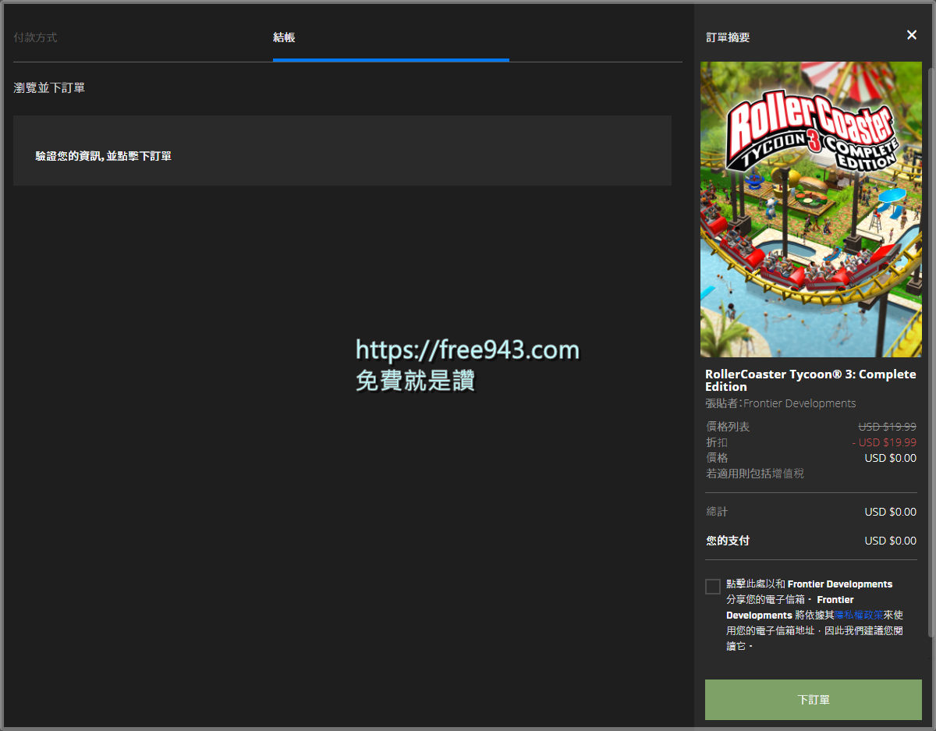Select the 結帳 checkout tab
This screenshot has height=731, width=936.
pos(282,37)
